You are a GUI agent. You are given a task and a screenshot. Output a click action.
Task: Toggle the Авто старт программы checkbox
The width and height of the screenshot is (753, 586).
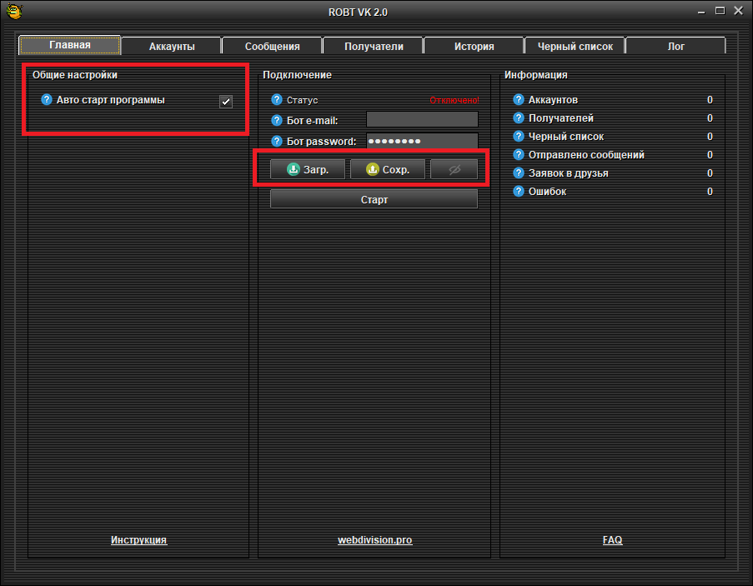tap(225, 102)
